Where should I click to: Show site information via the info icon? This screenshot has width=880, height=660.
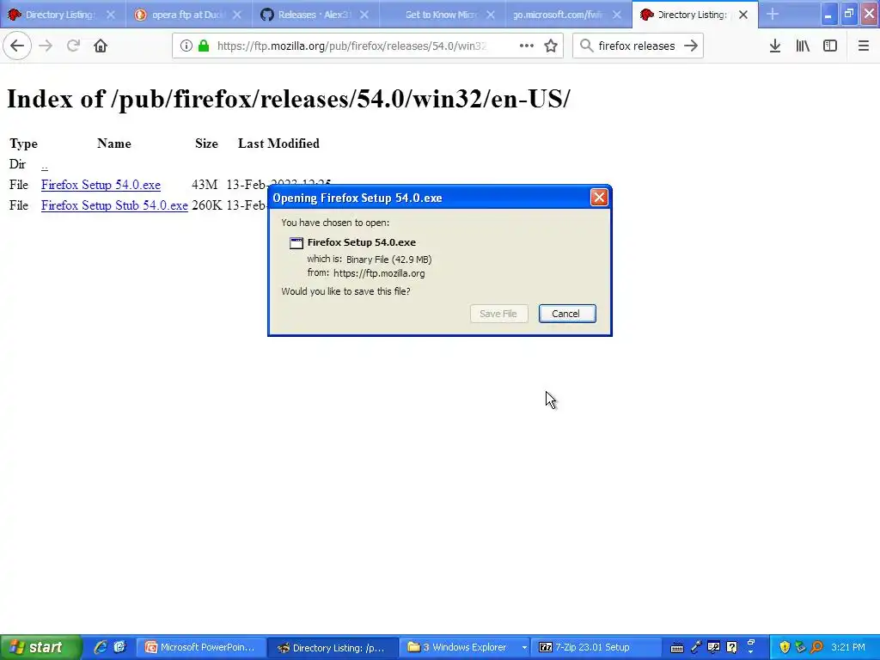[186, 46]
